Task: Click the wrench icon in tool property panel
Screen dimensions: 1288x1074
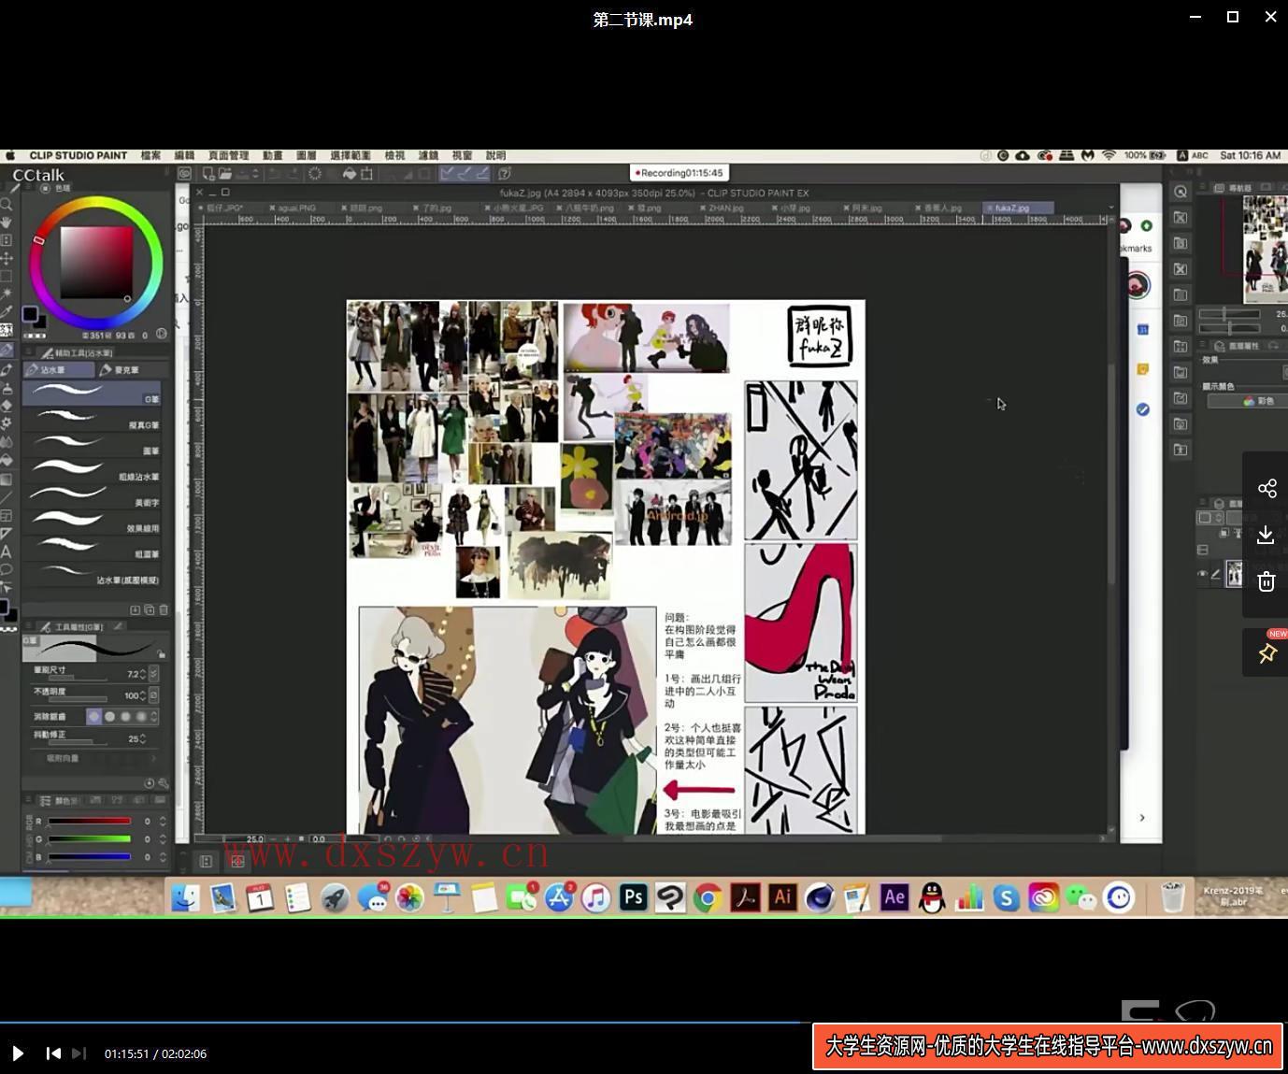Action: click(164, 783)
